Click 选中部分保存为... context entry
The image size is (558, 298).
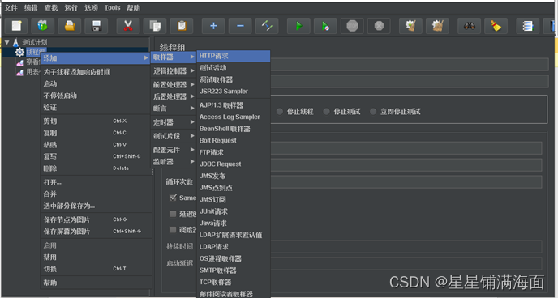tap(96, 206)
